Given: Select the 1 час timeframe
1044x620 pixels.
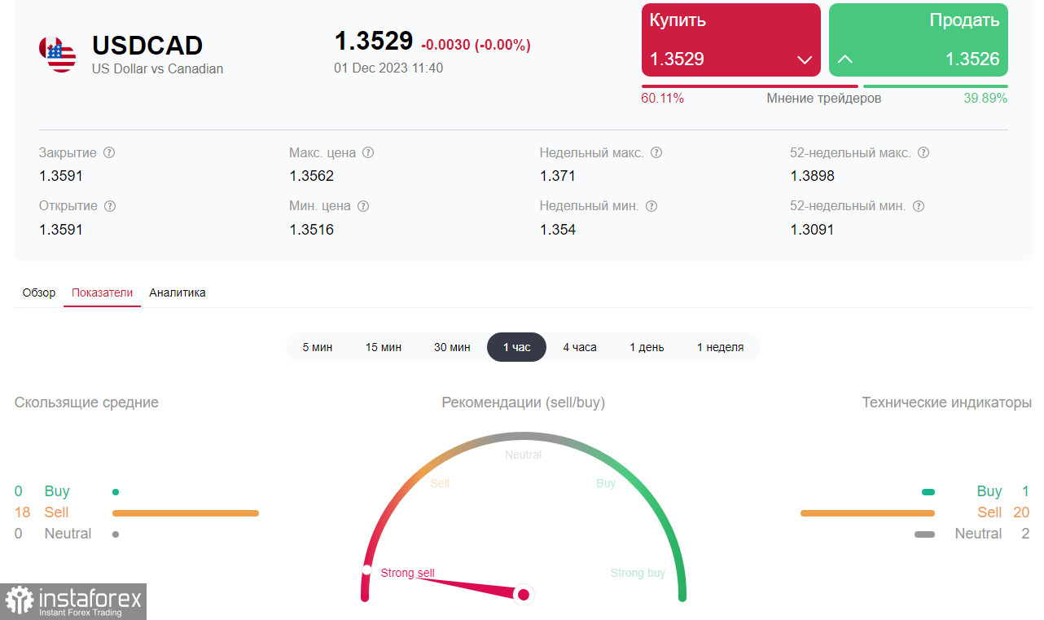Looking at the screenshot, I should click(x=516, y=347).
